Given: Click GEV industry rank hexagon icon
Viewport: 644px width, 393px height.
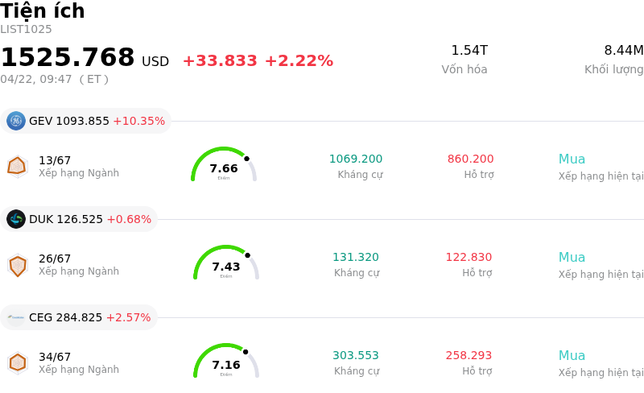Looking at the screenshot, I should point(17,166).
